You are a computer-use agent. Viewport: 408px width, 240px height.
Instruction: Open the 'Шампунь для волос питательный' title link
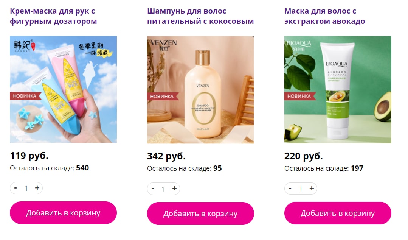pos(200,16)
